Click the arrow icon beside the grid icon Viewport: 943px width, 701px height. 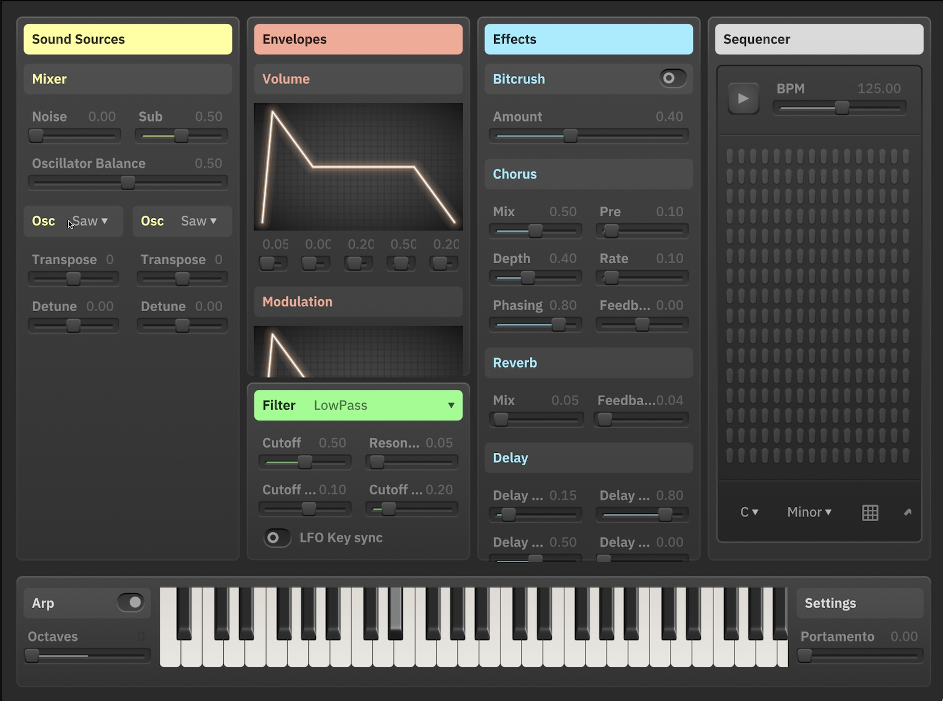point(908,512)
